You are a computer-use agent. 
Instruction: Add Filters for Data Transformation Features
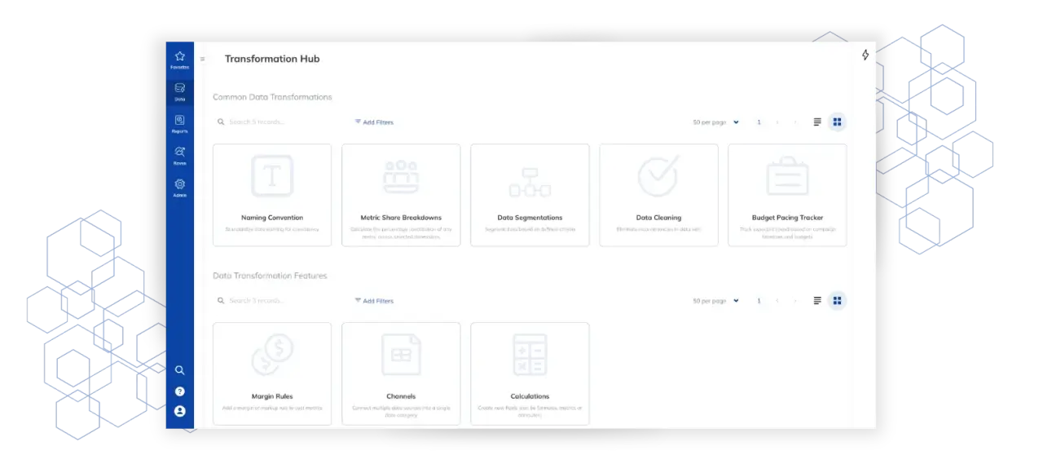[x=374, y=301]
